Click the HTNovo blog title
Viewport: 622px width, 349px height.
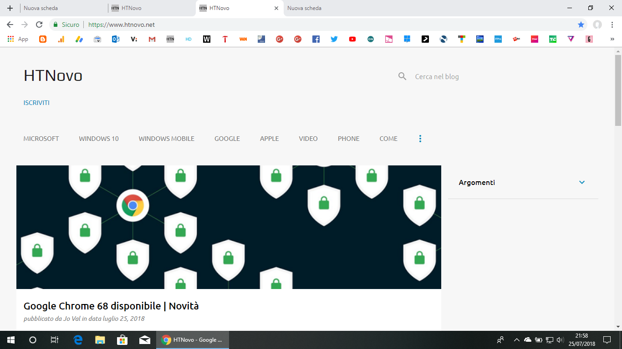[53, 75]
